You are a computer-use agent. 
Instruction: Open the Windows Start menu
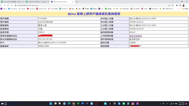pyautogui.click(x=51, y=104)
